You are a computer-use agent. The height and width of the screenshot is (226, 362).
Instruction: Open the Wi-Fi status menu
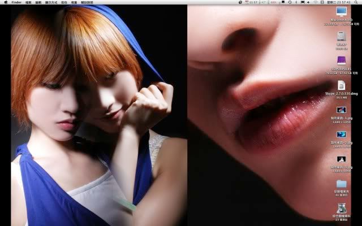pos(315,2)
